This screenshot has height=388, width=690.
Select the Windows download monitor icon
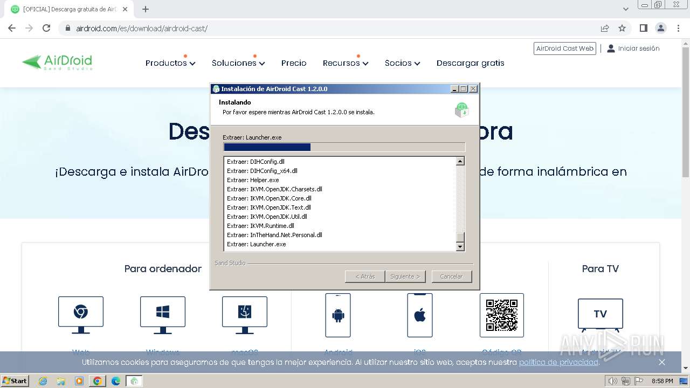163,315
